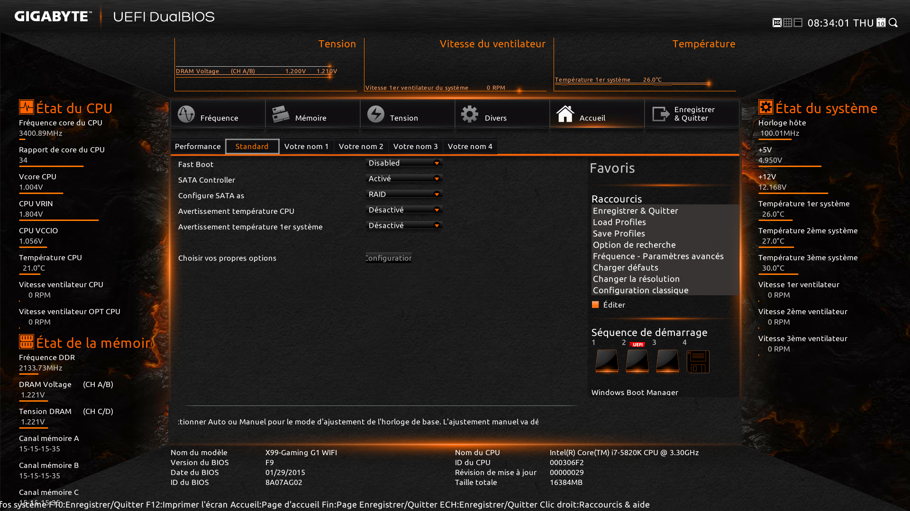The image size is (910, 511).
Task: Open the Fréquence menu
Action: coord(218,114)
